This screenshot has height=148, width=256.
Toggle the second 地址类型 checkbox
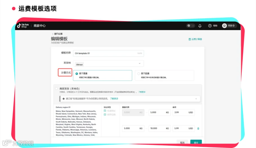pos(105,115)
